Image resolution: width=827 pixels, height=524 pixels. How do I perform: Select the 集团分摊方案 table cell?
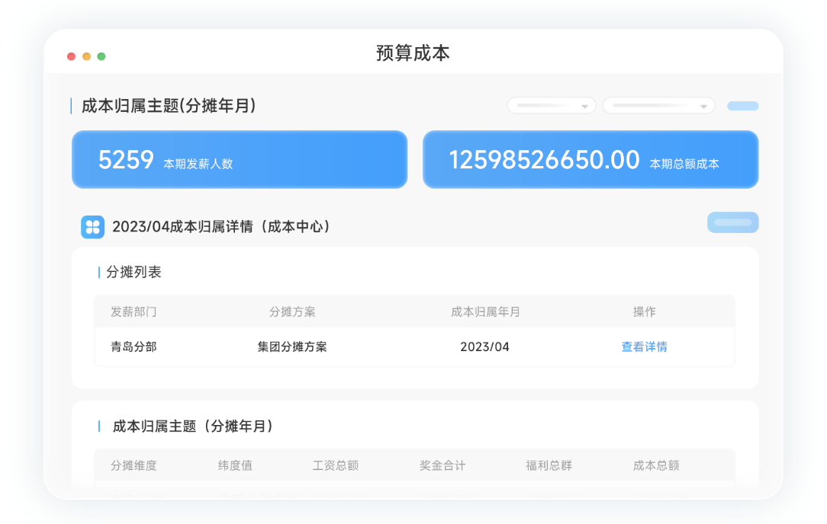292,347
